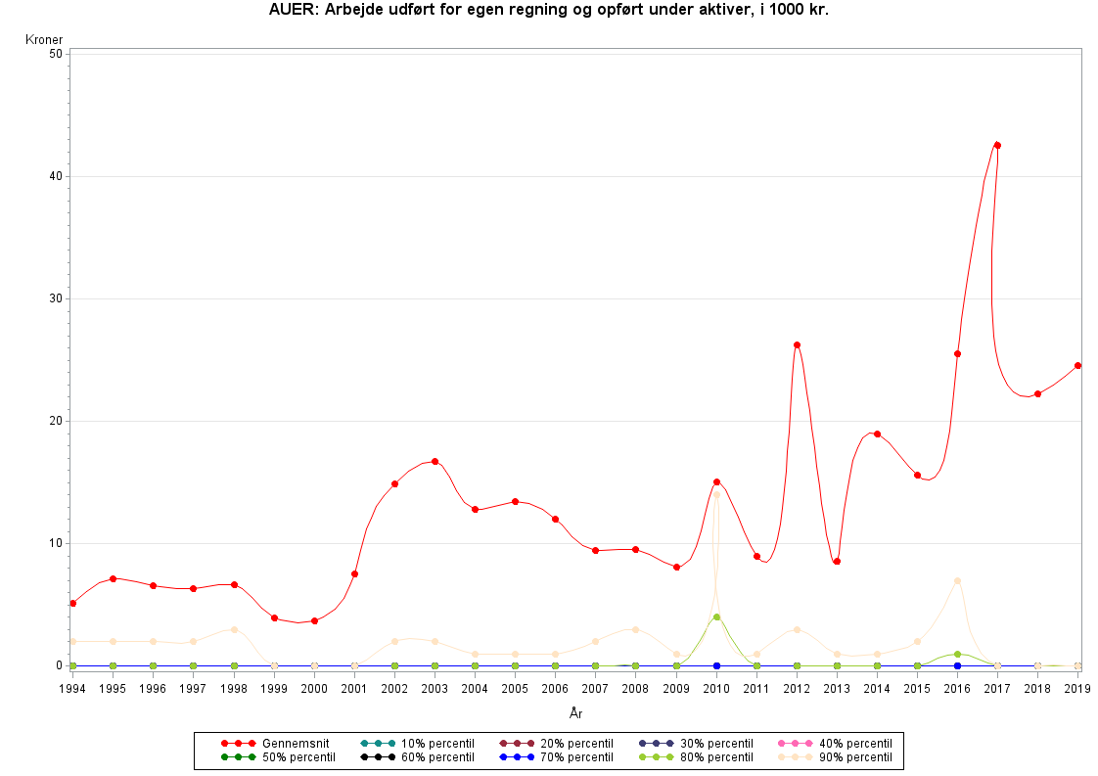The image size is (1098, 776).
Task: Click the 90% percentil peak point at 2010
Action: coord(716,494)
